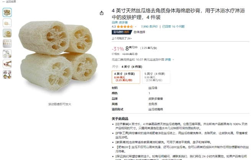251x160 pixels.
Task: Select the second thumbnail with single loofah
Action: click(7, 23)
